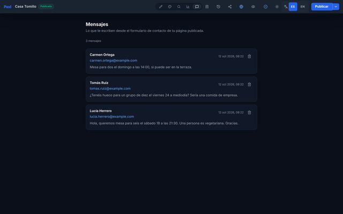Open lucia.herrero@example.com email link
Viewport: 343px width, 214px height.
(x=112, y=117)
